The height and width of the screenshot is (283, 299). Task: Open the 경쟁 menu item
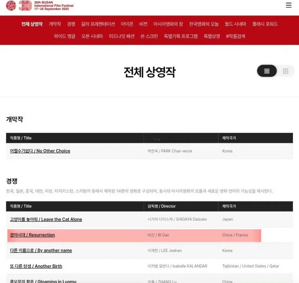[71, 24]
